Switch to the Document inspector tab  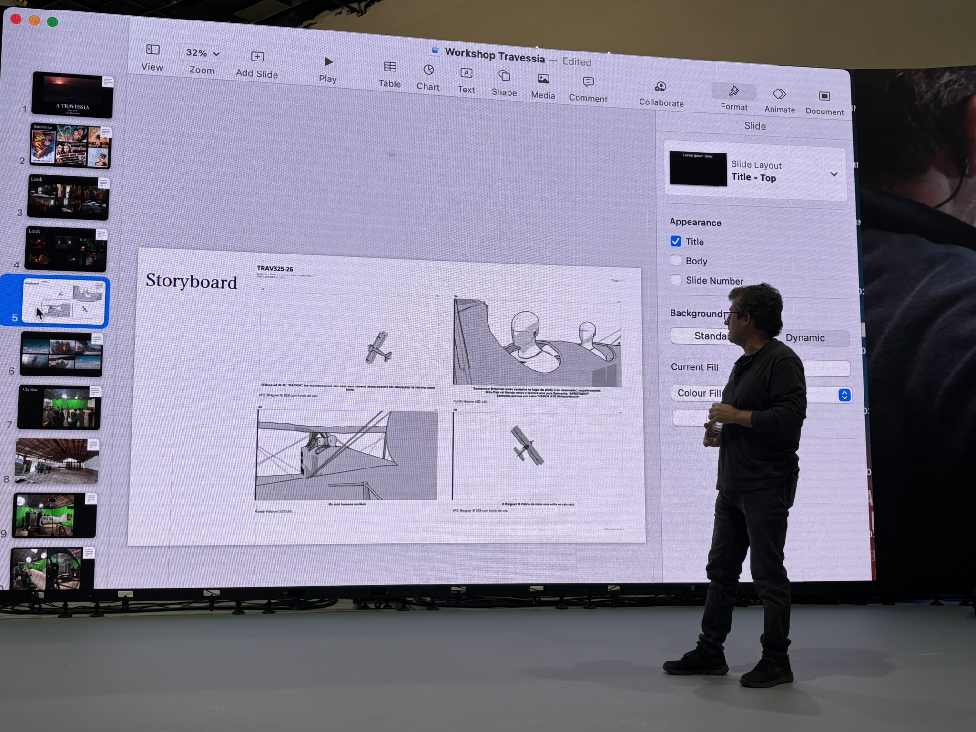tap(824, 97)
